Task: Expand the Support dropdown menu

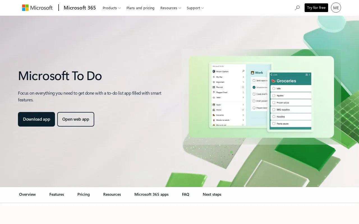Action: coord(195,8)
